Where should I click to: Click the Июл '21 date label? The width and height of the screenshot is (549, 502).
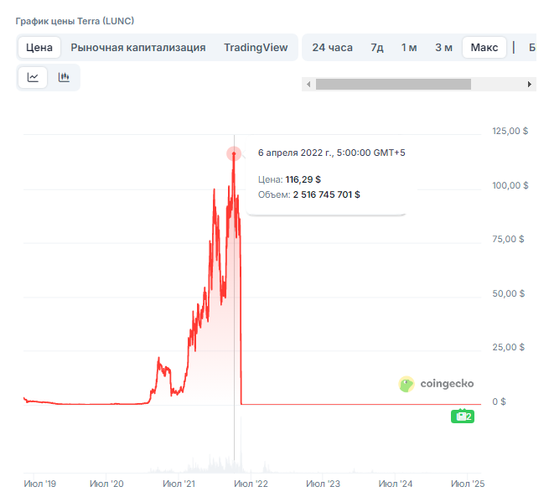tap(179, 484)
